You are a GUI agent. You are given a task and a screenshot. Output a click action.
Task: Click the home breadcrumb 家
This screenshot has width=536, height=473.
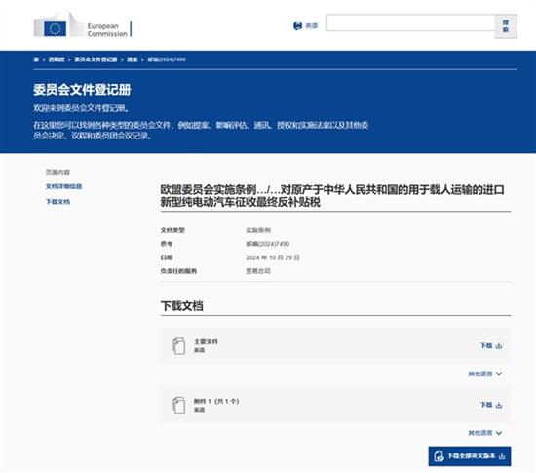point(36,59)
